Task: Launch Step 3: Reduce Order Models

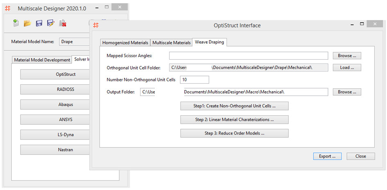Action: [x=234, y=133]
